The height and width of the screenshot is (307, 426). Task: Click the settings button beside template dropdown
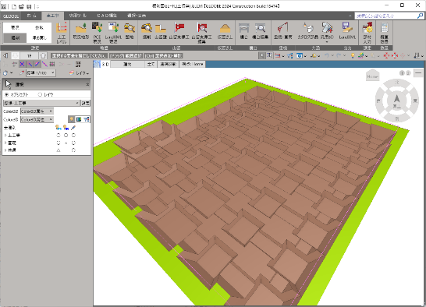pyautogui.click(x=86, y=103)
